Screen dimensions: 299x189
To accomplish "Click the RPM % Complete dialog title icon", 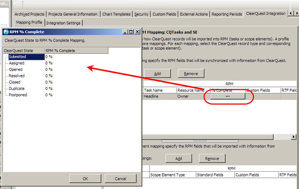I will (x=6, y=32).
